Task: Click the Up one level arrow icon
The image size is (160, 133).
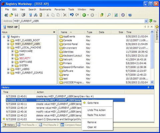Action: [x=102, y=15]
